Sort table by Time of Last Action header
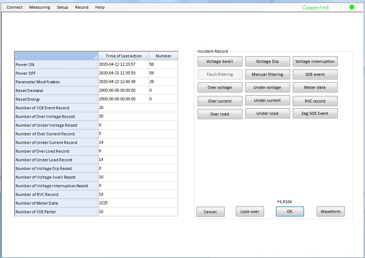This screenshot has height=258, width=365. (x=123, y=56)
